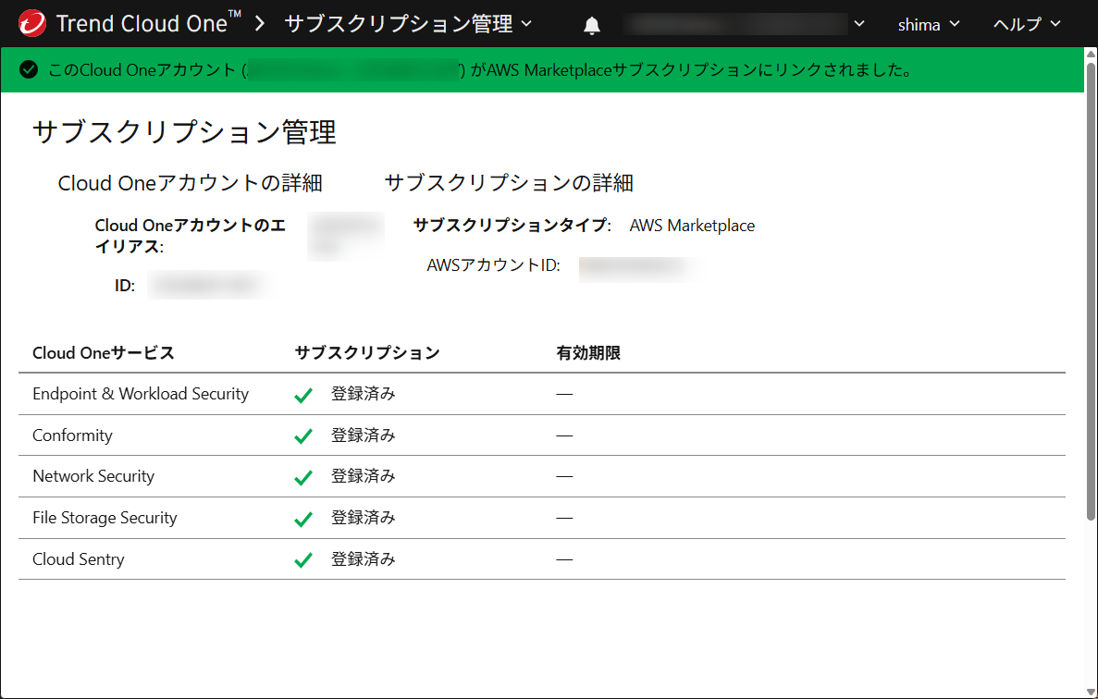The width and height of the screenshot is (1098, 699).
Task: Click the vertical scrollbar thumb
Action: tap(1091, 290)
